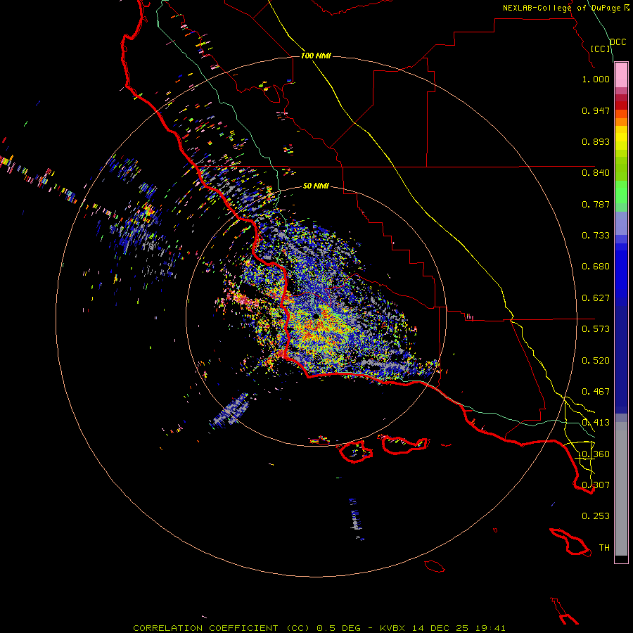This screenshot has height=633, width=633.
Task: Click the [CC] legend heading
Action: click(600, 49)
